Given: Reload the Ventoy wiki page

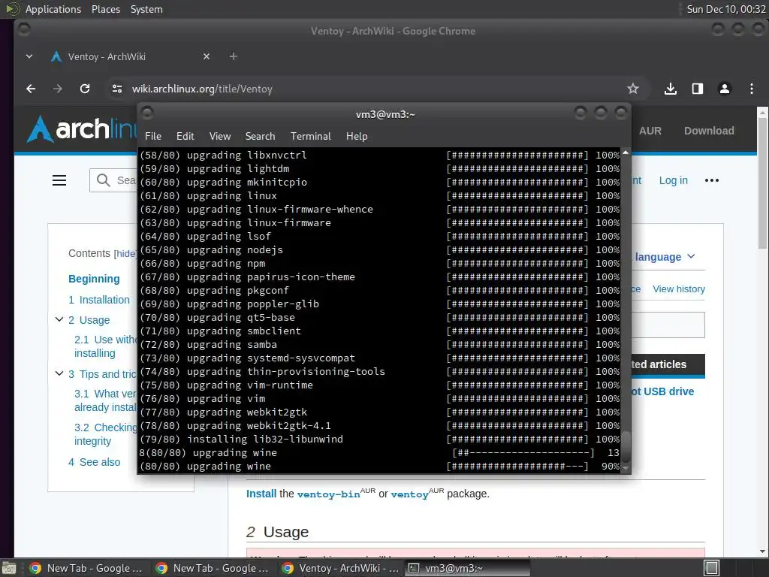Looking at the screenshot, I should [x=85, y=89].
